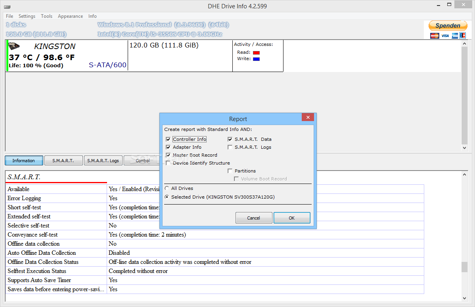Click the S.M.A.R.T. section heading

click(24, 177)
